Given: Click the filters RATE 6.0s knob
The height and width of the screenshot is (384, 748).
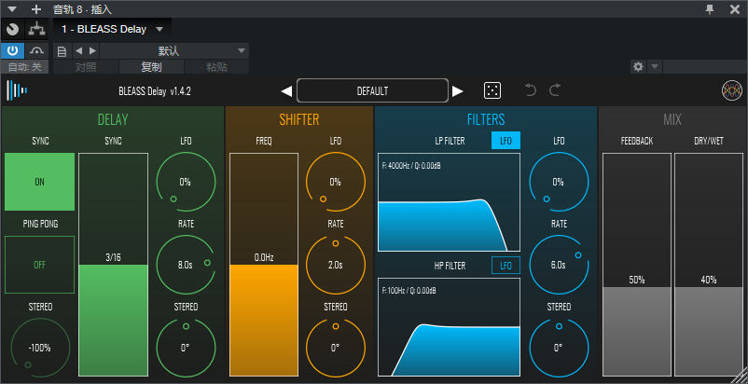Looking at the screenshot, I should [559, 265].
